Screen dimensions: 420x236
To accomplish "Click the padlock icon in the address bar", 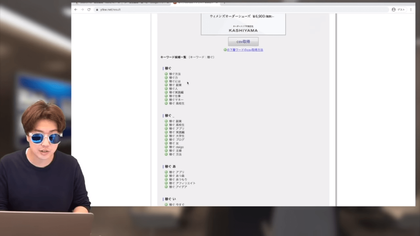I will (x=97, y=9).
